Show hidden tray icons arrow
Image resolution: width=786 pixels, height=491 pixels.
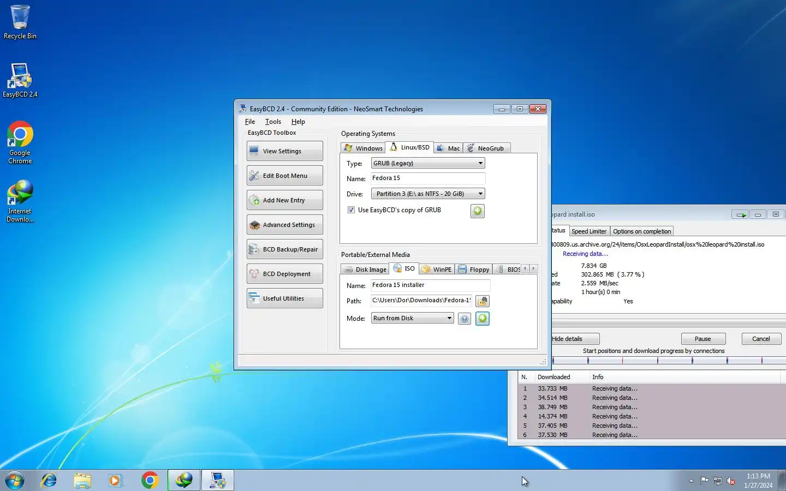691,481
